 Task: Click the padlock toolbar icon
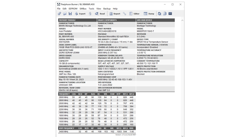click(90, 13)
